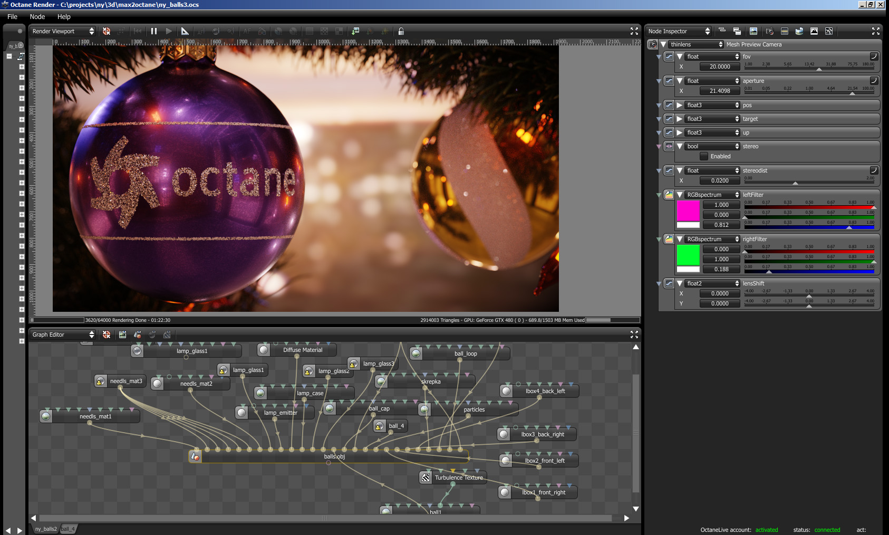This screenshot has height=535, width=889.
Task: Click the measure ruler tool icon
Action: coord(185,31)
